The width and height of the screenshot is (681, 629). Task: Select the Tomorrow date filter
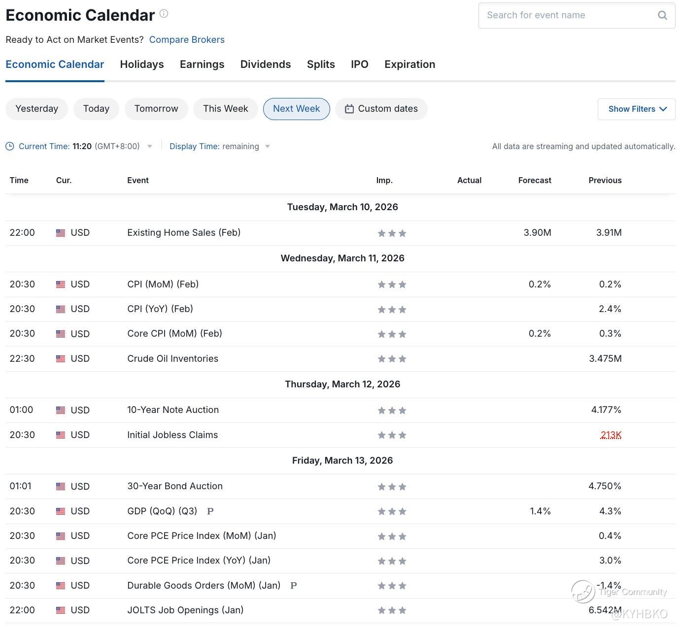coord(156,109)
